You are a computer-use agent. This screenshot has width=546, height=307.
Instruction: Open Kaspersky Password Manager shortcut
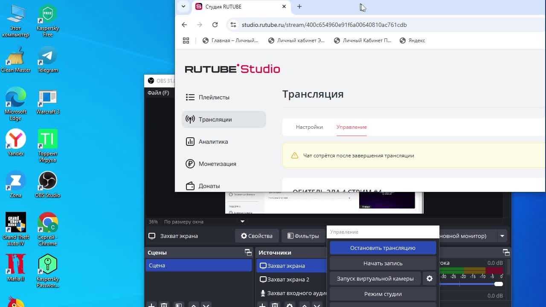click(x=48, y=271)
